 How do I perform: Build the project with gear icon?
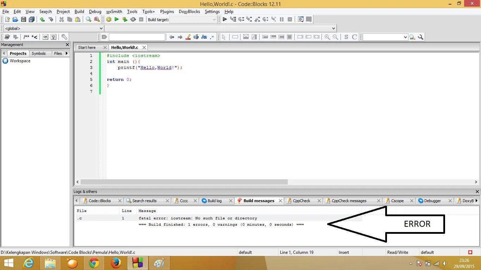[x=108, y=20]
